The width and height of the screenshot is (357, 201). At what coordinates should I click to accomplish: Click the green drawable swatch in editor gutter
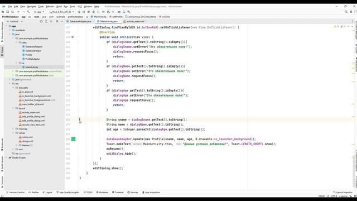pos(73,139)
